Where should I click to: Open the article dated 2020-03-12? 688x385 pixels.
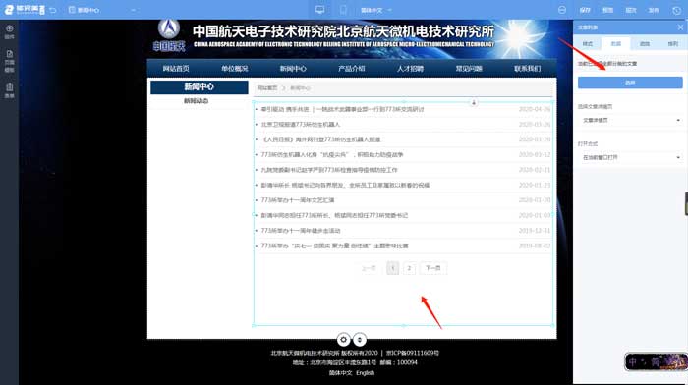[x=332, y=155]
